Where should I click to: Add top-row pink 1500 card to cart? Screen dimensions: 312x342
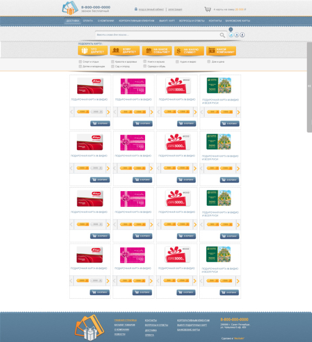[143, 123]
